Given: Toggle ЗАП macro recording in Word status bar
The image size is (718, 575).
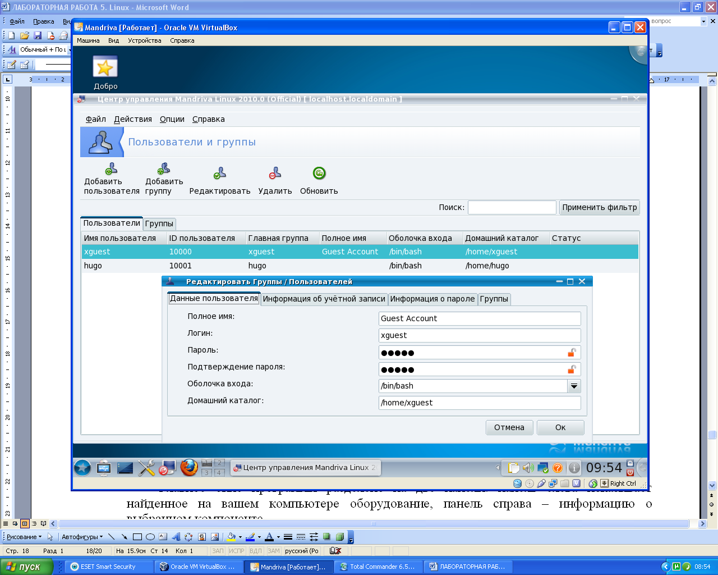Looking at the screenshot, I should (218, 551).
